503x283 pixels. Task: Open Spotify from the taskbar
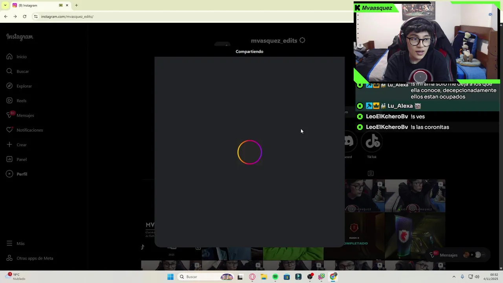click(x=275, y=277)
